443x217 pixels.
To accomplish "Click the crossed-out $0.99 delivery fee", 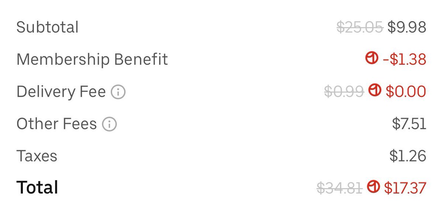I will [x=344, y=92].
